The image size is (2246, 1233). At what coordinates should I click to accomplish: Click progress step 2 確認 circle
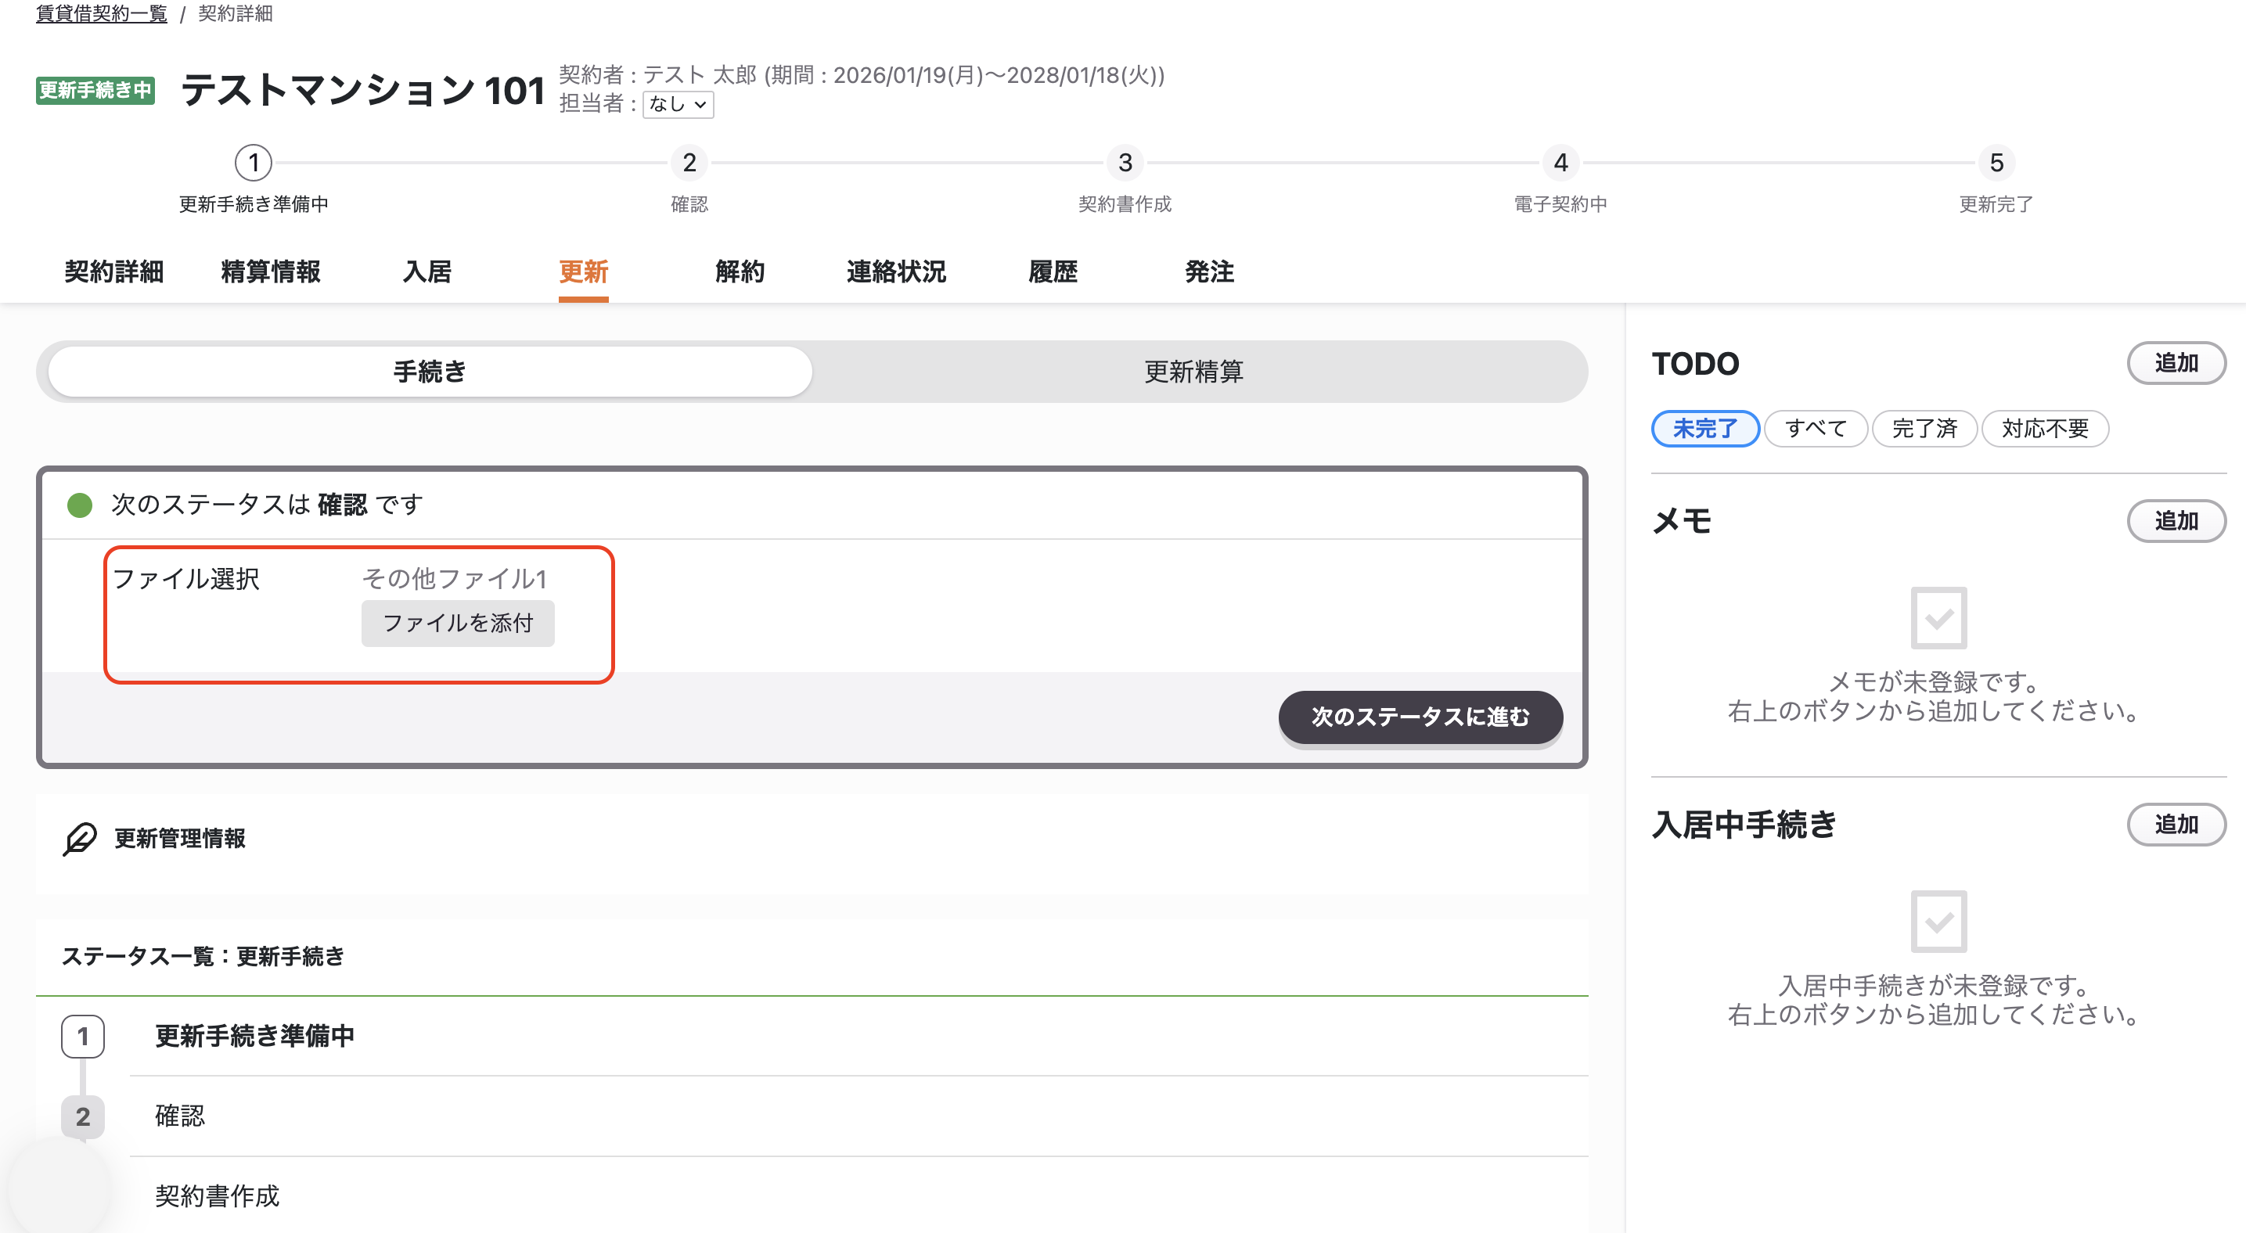coord(689,163)
